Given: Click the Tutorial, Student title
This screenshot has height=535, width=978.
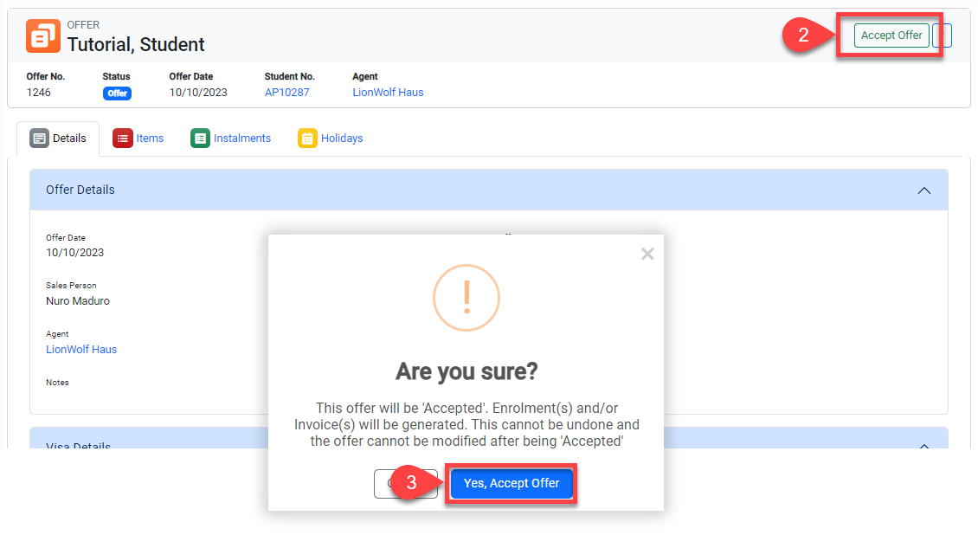Looking at the screenshot, I should [x=136, y=45].
